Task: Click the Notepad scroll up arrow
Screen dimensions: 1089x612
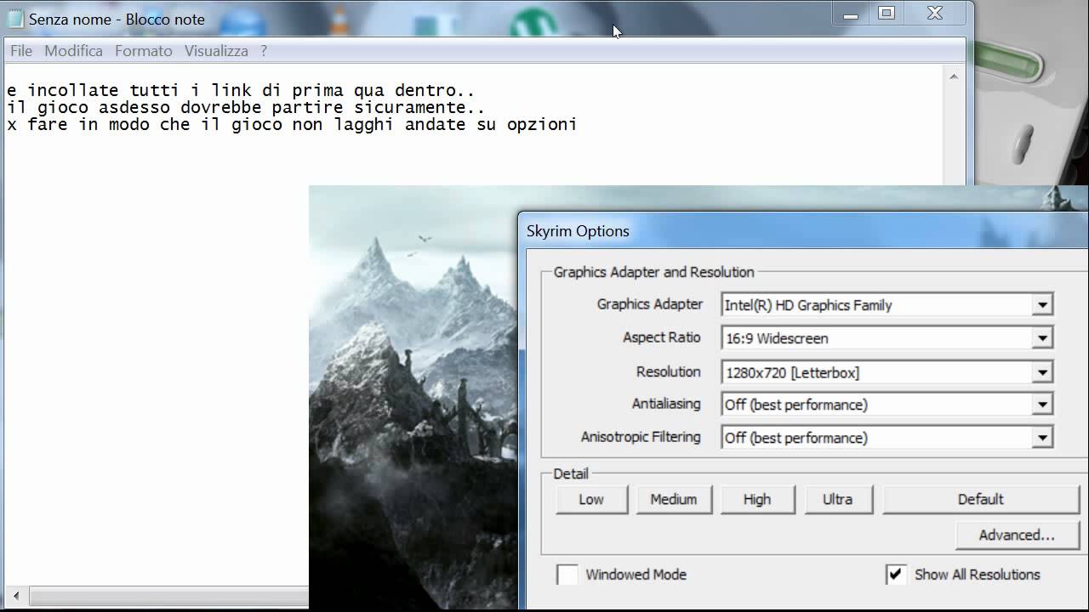Action: (954, 76)
